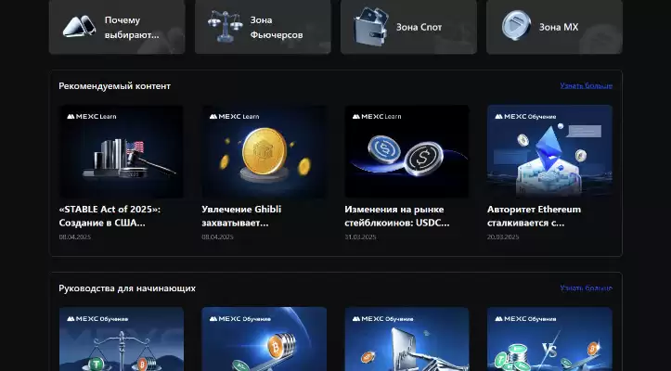Click the '«STABLE Act of 2025»: Создание в США...' title
671x371 pixels.
[110, 216]
